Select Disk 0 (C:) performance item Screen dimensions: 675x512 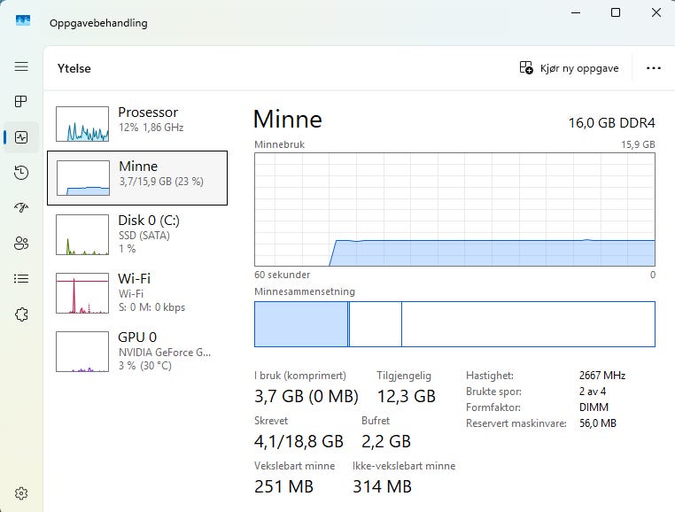[137, 235]
